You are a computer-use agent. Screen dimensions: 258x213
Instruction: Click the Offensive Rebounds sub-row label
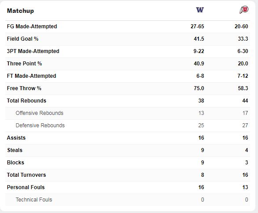40,113
